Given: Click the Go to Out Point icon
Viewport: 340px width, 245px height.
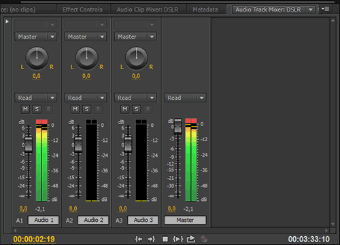Looking at the screenshot, I should pyautogui.click(x=152, y=239).
